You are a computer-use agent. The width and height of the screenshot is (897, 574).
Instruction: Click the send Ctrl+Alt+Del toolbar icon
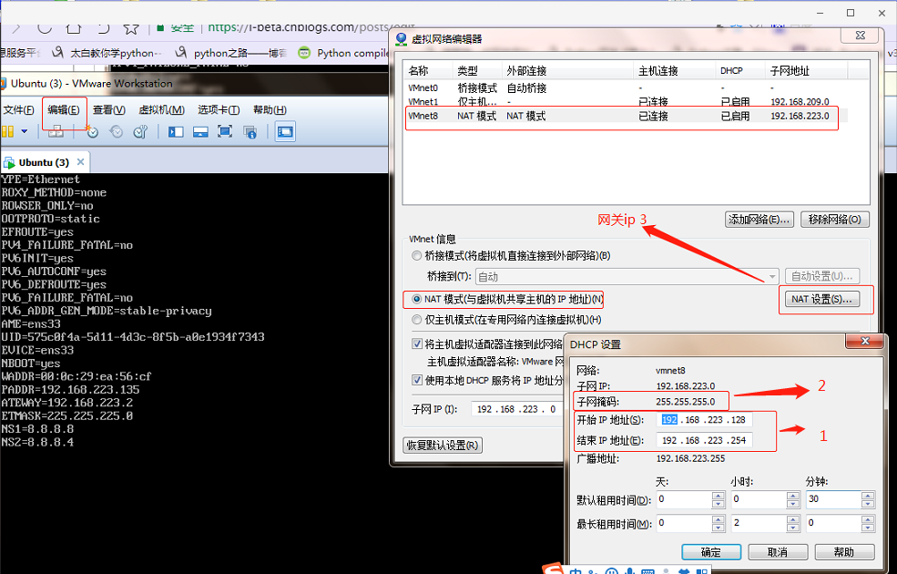pyautogui.click(x=56, y=131)
